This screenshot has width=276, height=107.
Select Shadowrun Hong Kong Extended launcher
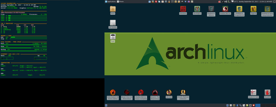(268, 11)
